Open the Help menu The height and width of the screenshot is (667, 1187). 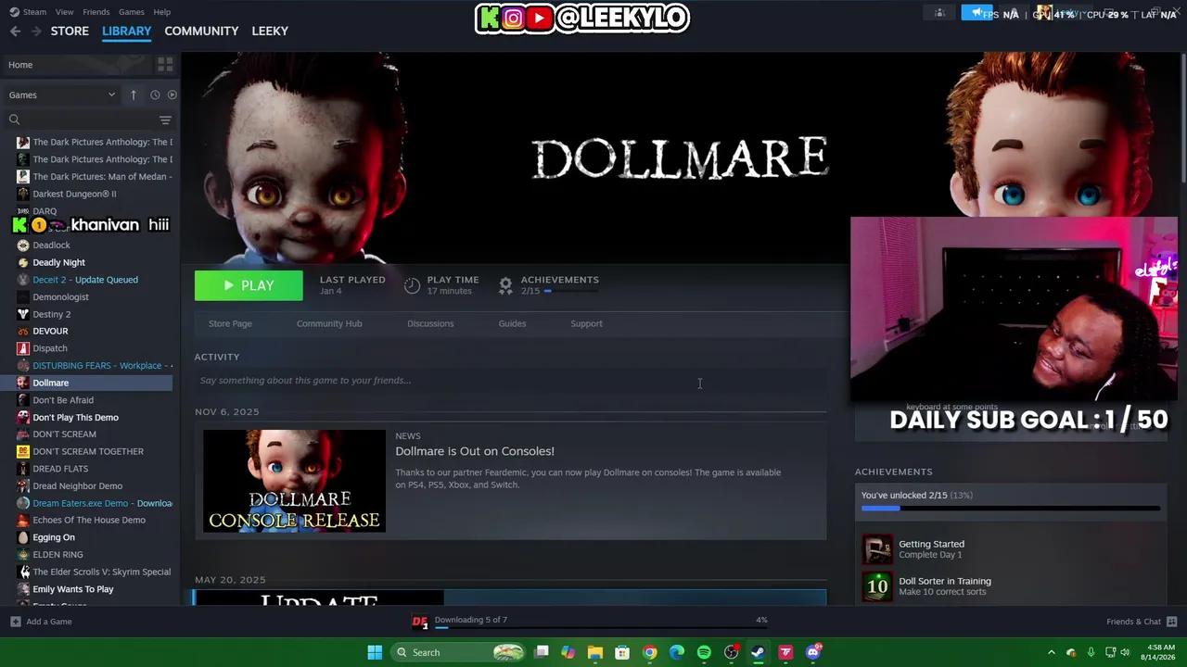coord(161,12)
